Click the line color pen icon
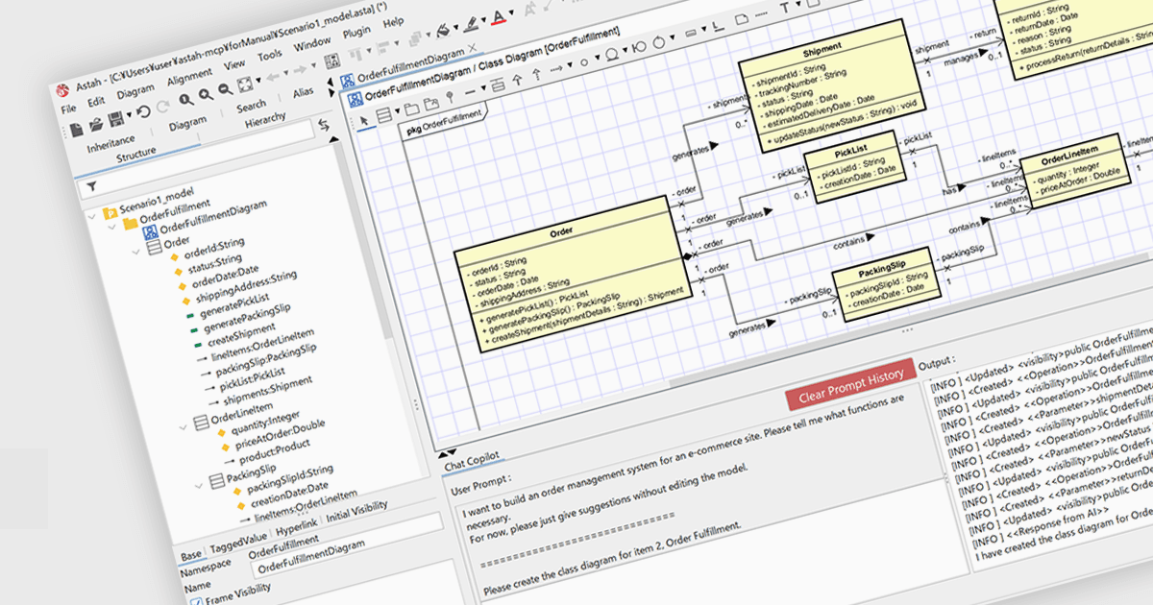 pyautogui.click(x=473, y=24)
